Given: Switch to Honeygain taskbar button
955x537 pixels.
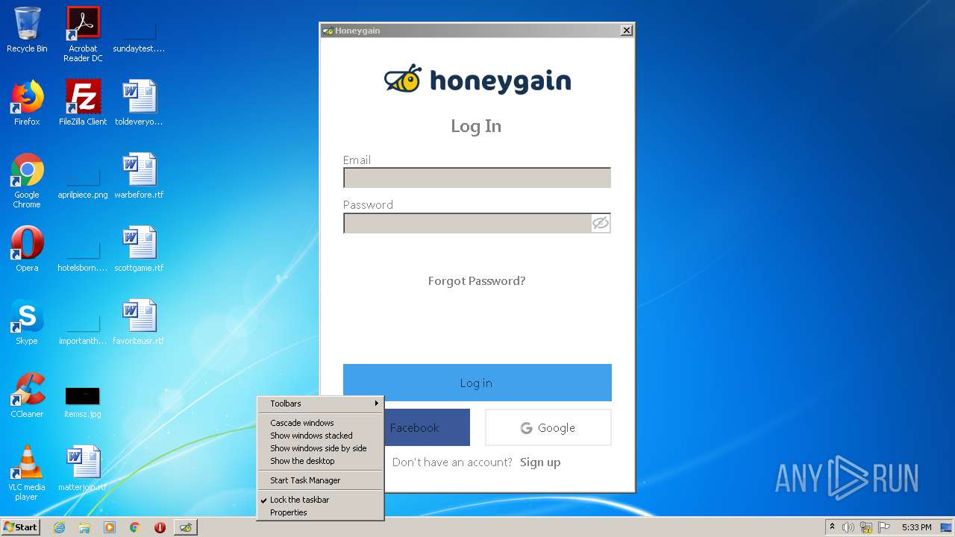Looking at the screenshot, I should (186, 527).
